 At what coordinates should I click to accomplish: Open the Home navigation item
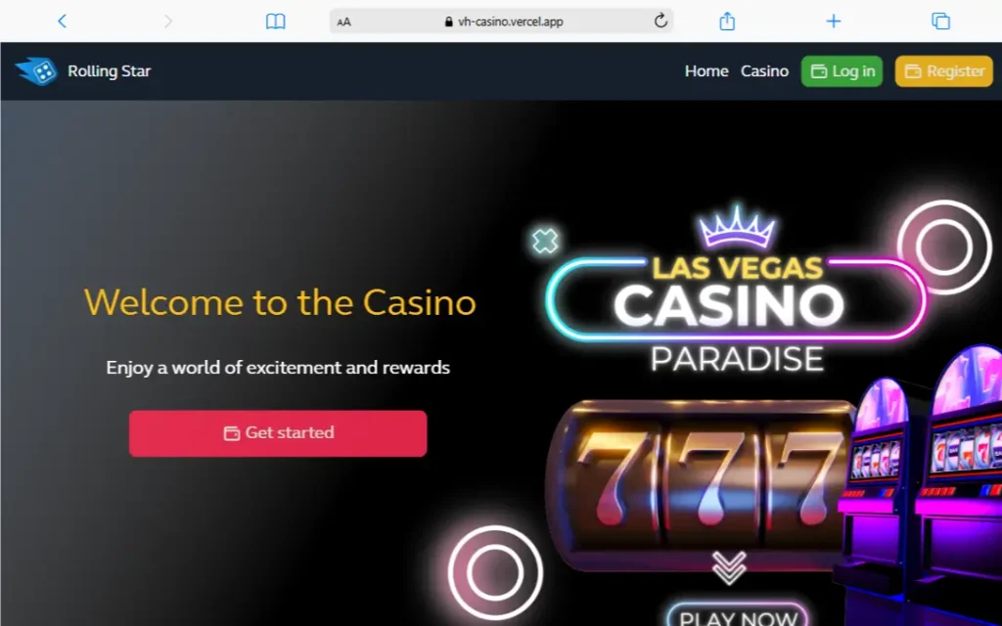(x=706, y=70)
